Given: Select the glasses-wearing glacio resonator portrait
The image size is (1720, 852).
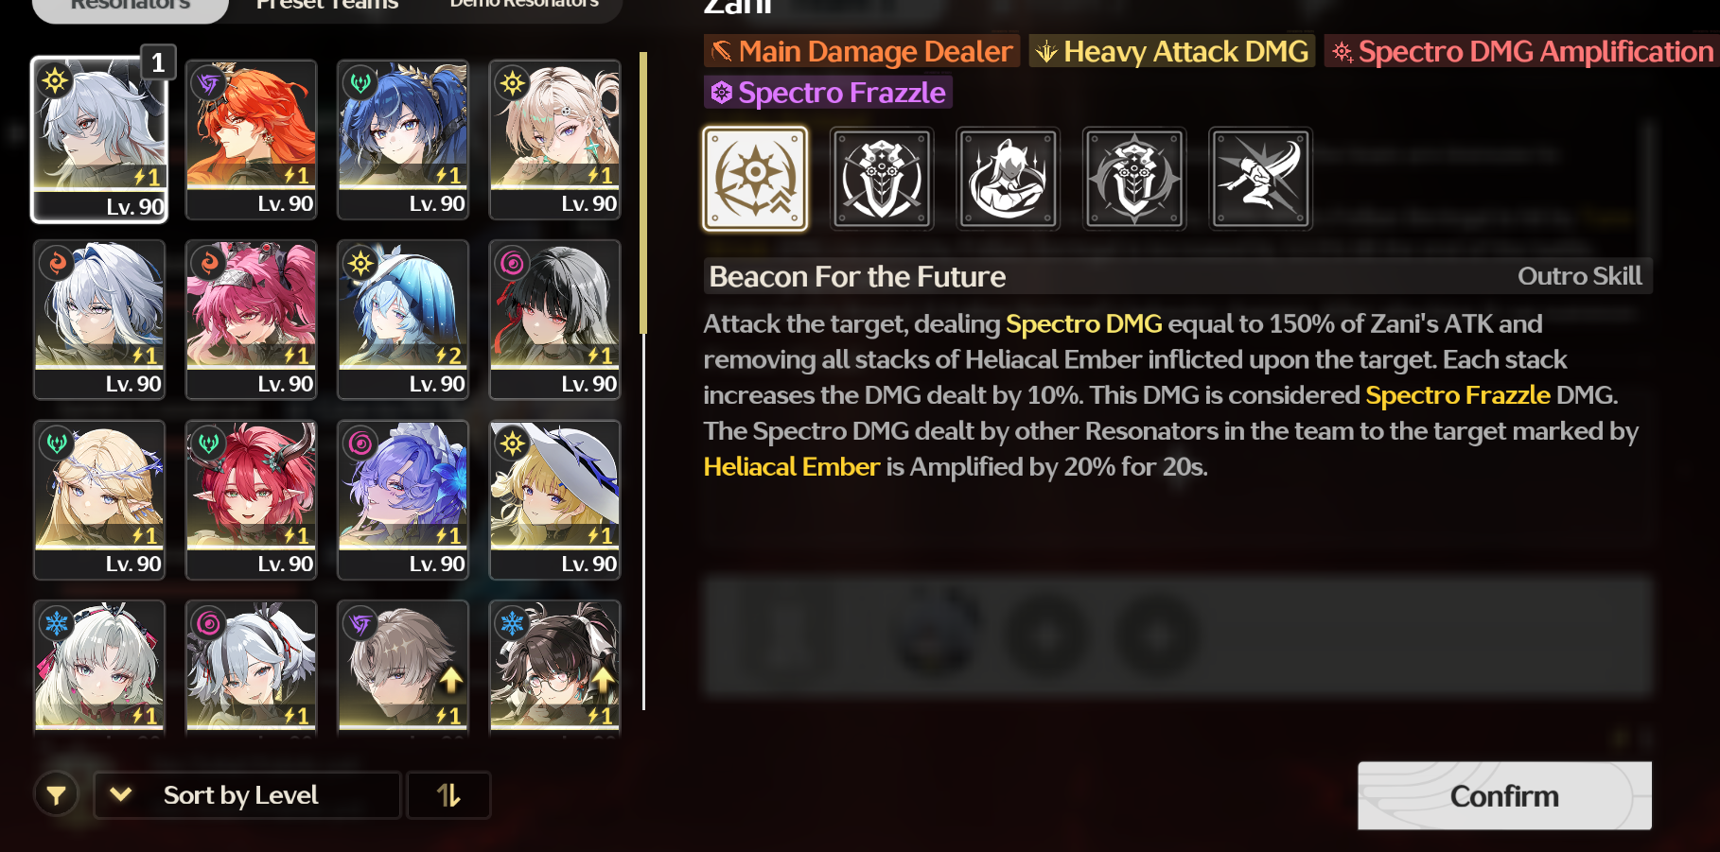Looking at the screenshot, I should (x=555, y=668).
